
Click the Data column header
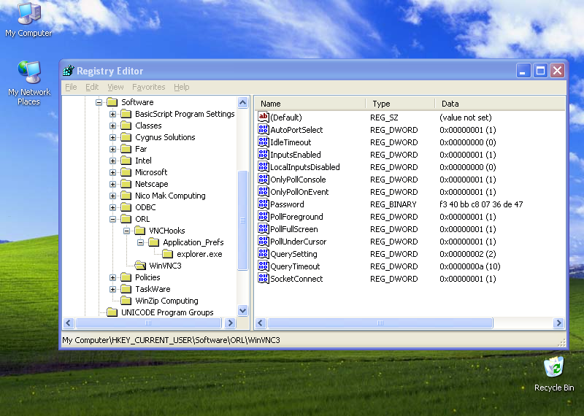click(x=500, y=104)
